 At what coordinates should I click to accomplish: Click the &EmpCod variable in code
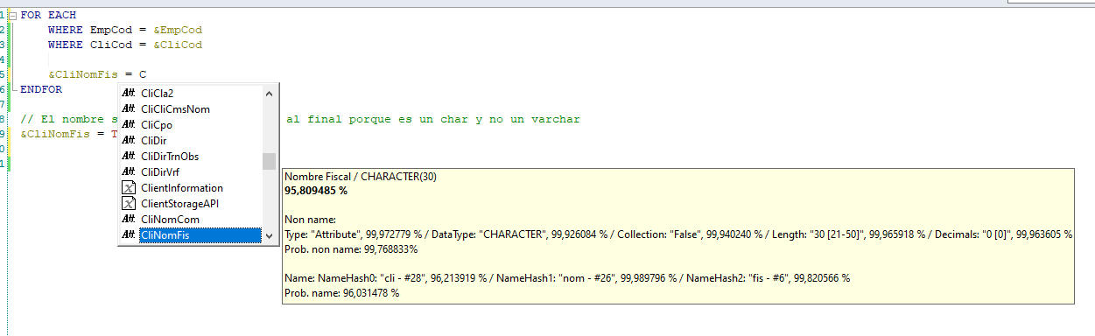coord(178,30)
